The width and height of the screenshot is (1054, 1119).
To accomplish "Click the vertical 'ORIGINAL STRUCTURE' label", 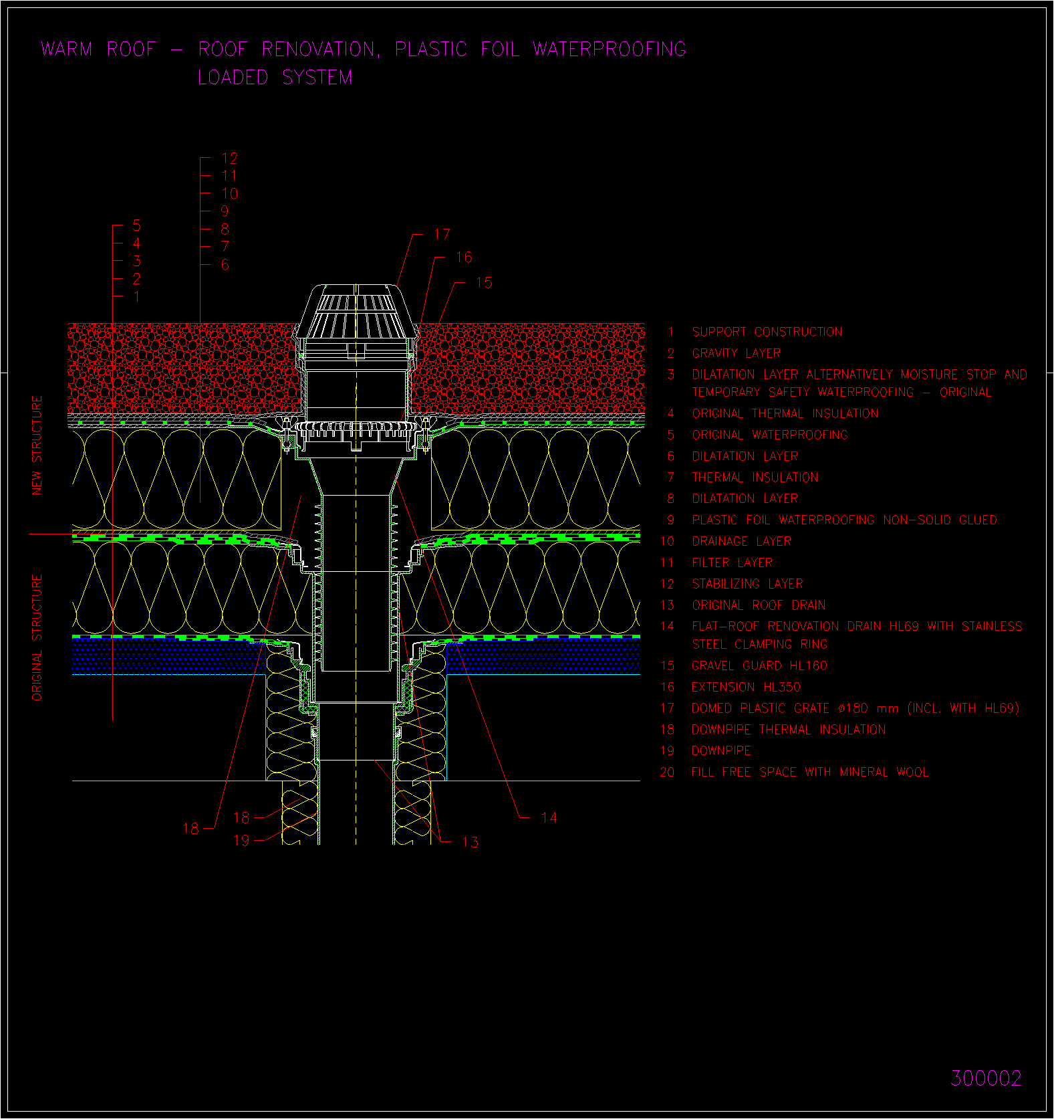I will (37, 637).
